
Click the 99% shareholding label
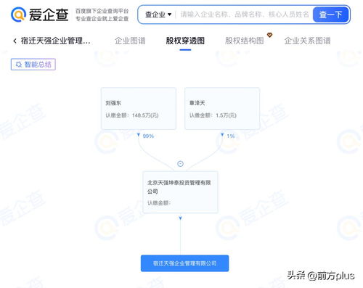point(148,136)
